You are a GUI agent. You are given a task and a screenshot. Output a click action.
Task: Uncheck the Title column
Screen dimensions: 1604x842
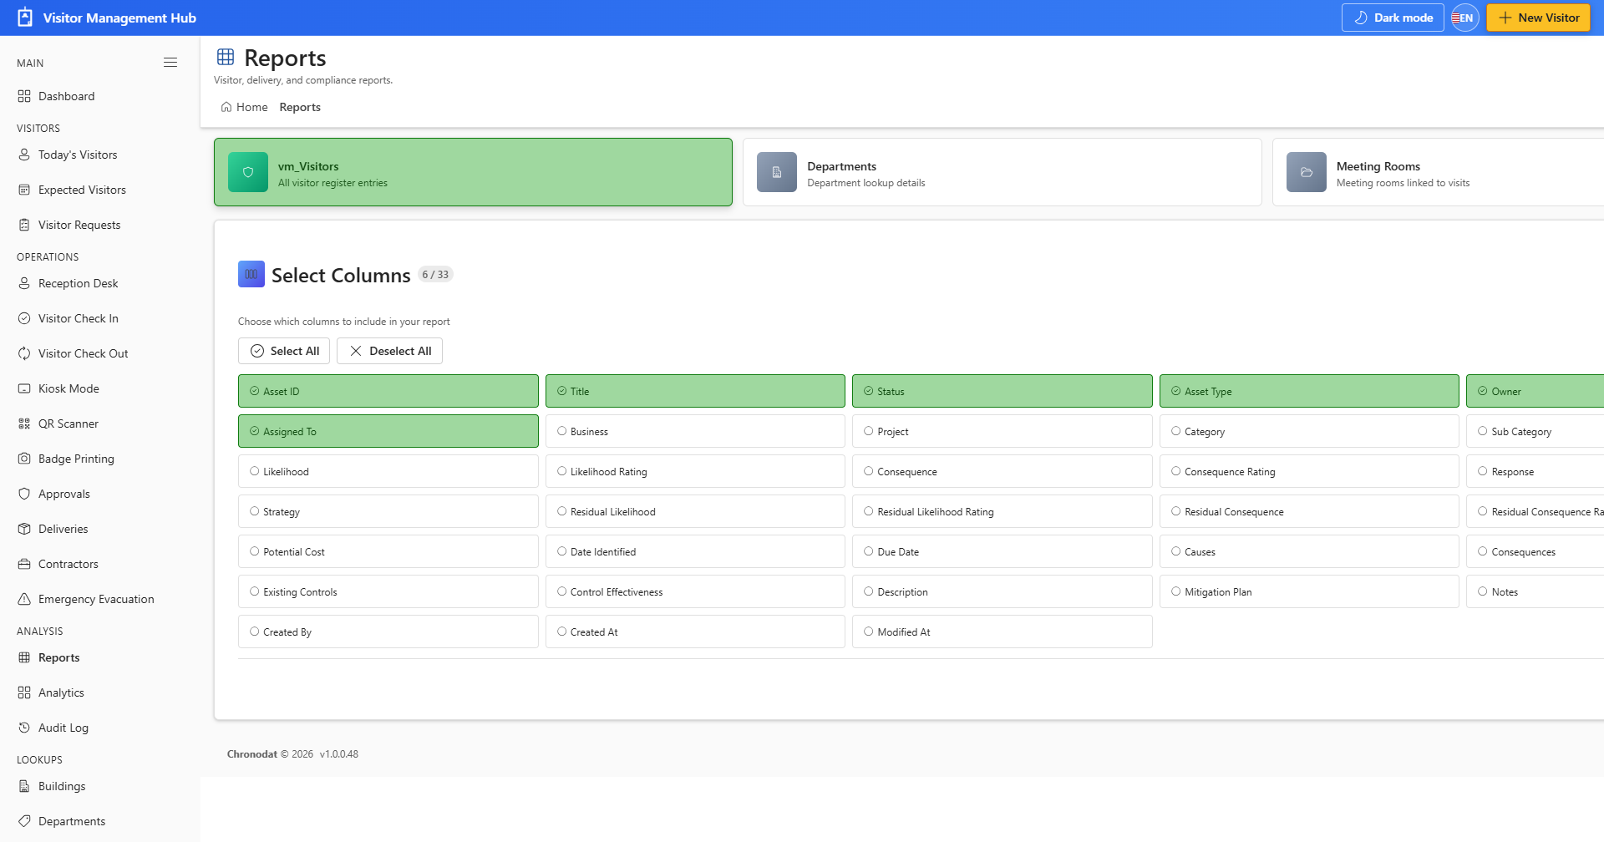pos(695,391)
